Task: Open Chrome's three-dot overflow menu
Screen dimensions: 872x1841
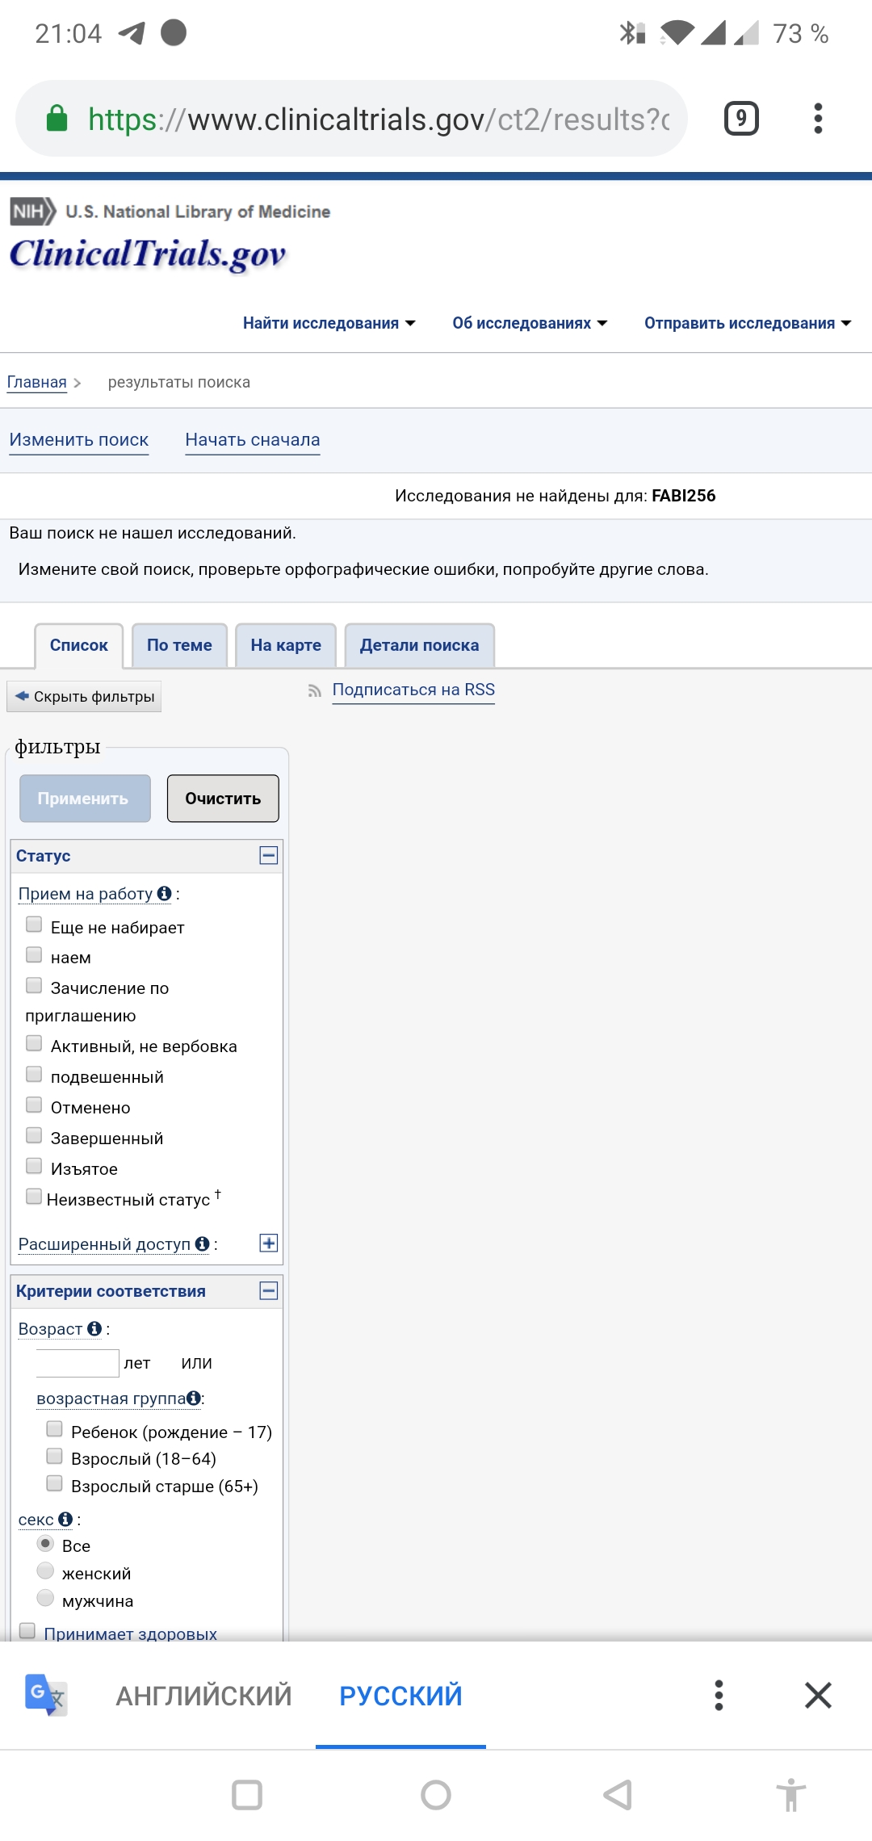Action: 818,119
